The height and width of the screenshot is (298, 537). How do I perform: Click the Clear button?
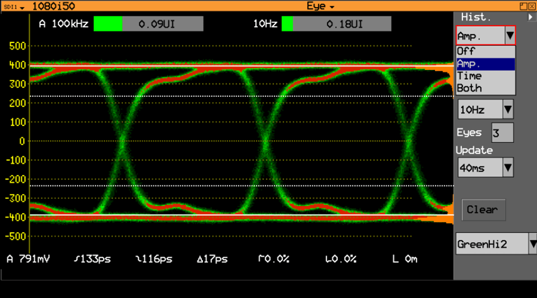[483, 209]
